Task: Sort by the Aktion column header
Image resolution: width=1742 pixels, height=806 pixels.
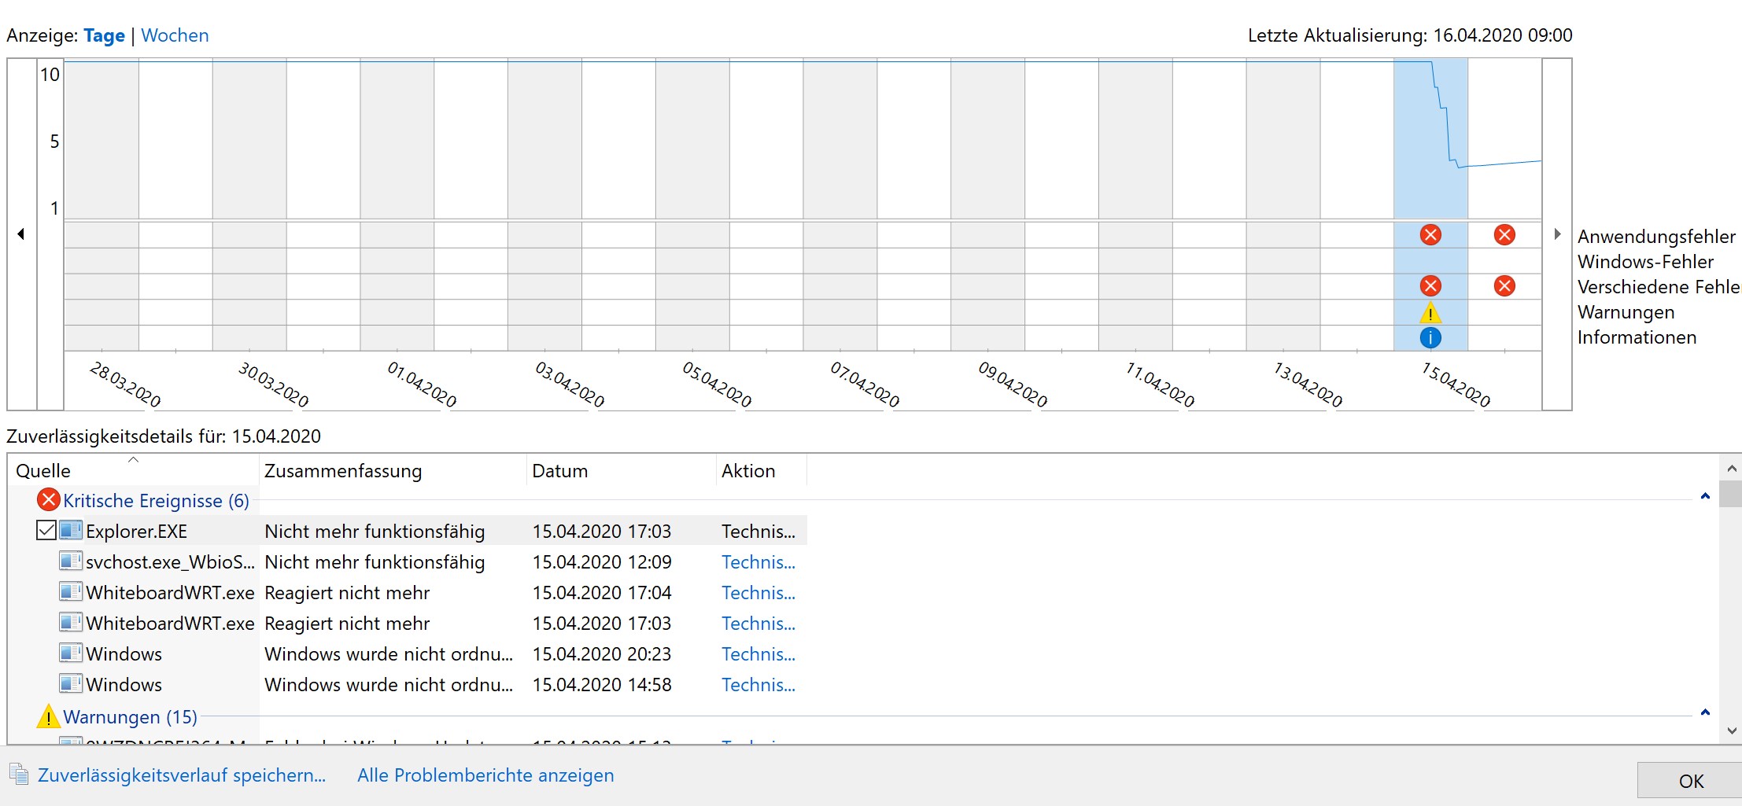Action: (x=762, y=470)
